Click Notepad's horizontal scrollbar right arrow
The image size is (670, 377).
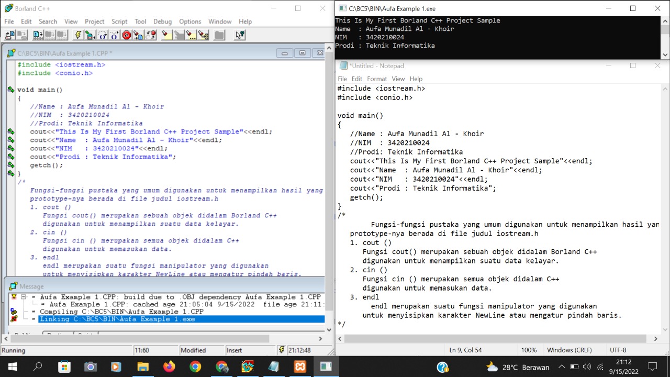pyautogui.click(x=656, y=339)
